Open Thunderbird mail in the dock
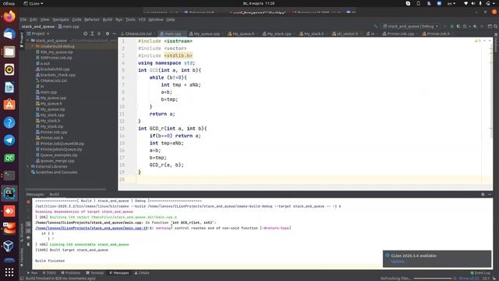 pos(9,34)
